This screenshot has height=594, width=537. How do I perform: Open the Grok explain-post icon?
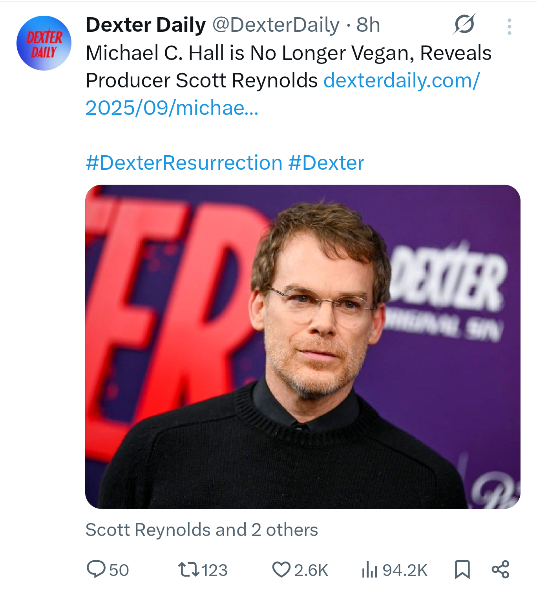coord(464,24)
